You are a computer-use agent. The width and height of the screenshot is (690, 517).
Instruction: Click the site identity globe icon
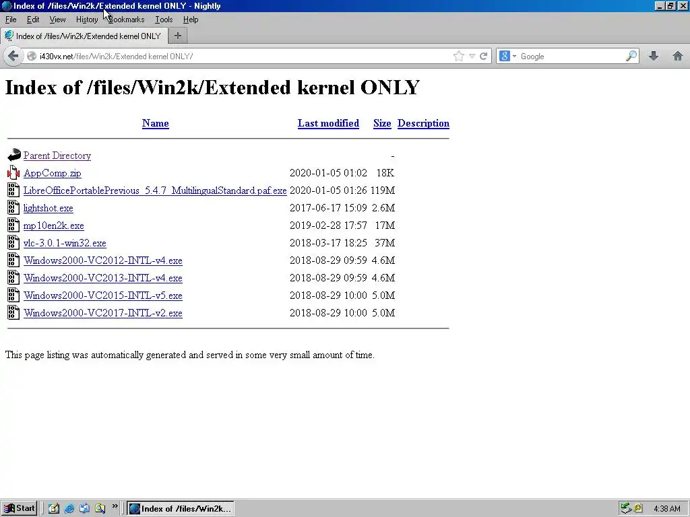pos(32,57)
